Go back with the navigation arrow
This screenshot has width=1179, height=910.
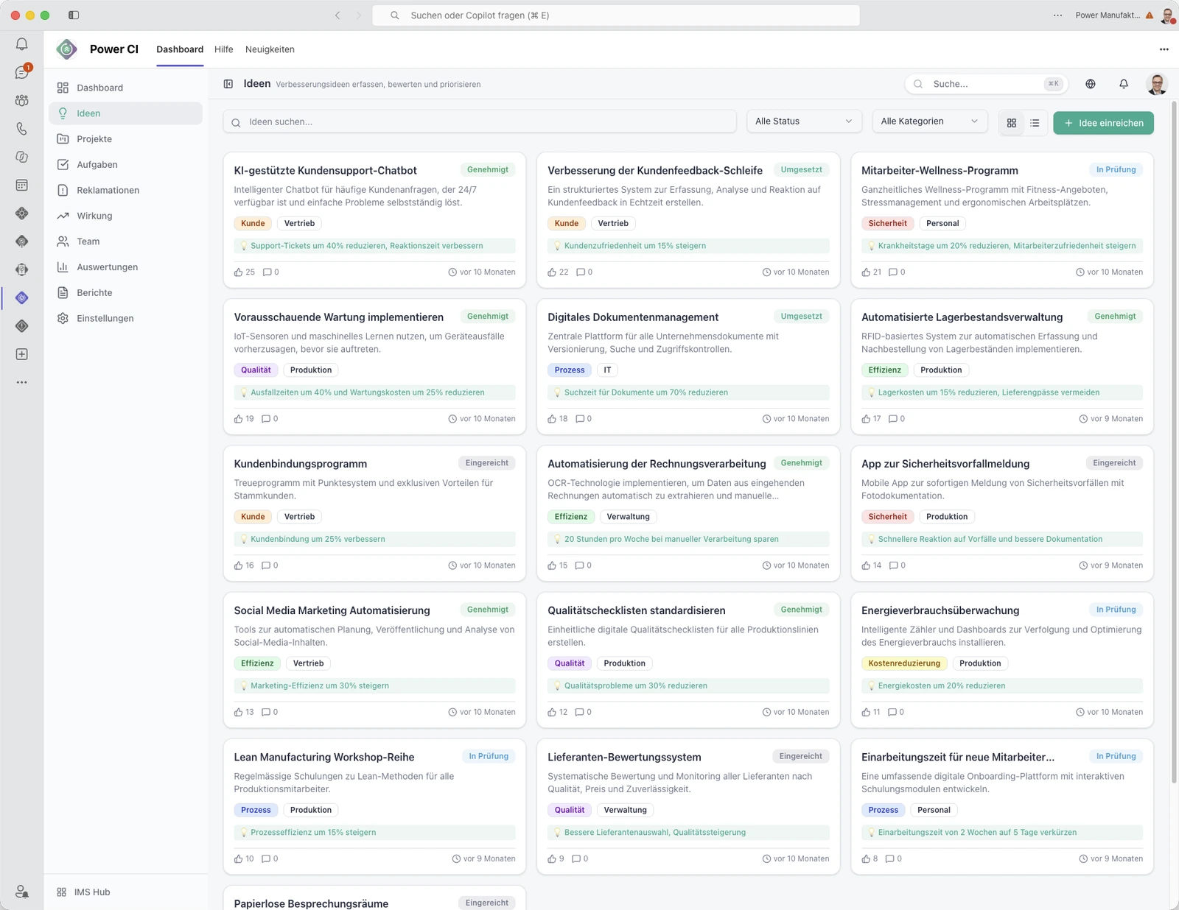click(x=337, y=15)
